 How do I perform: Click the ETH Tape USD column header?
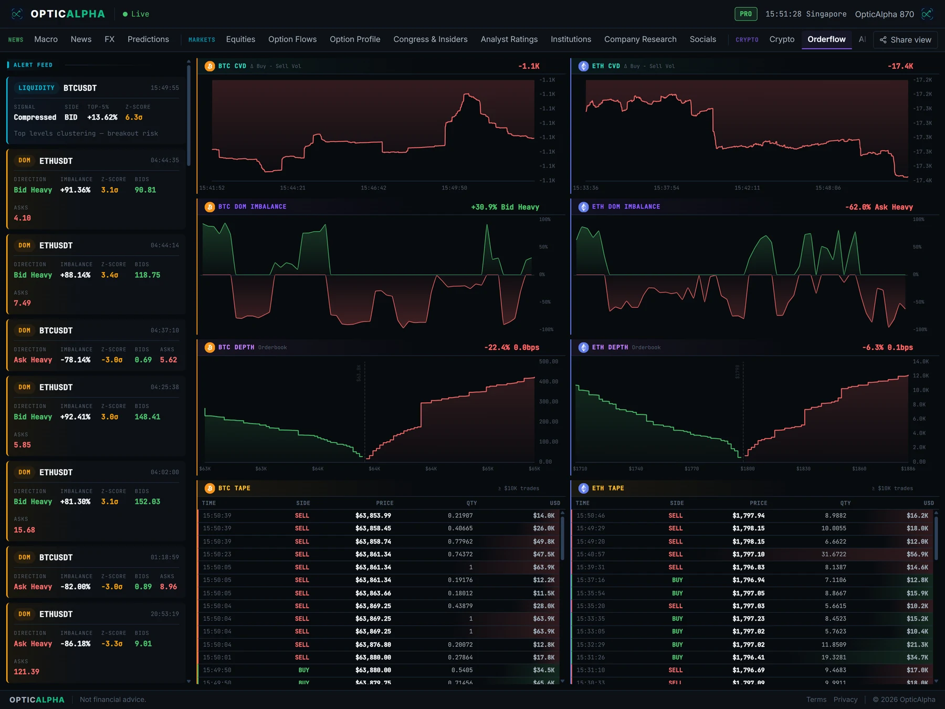tap(929, 503)
